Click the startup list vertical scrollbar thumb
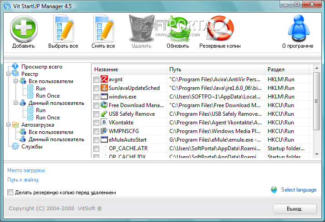325x222 pixels. coord(316,101)
